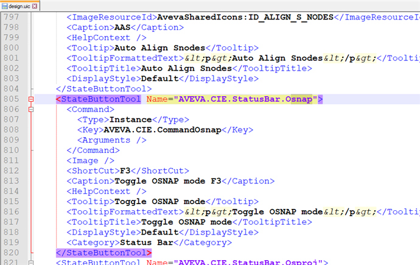Click the Category value Status Bar

(x=147, y=242)
